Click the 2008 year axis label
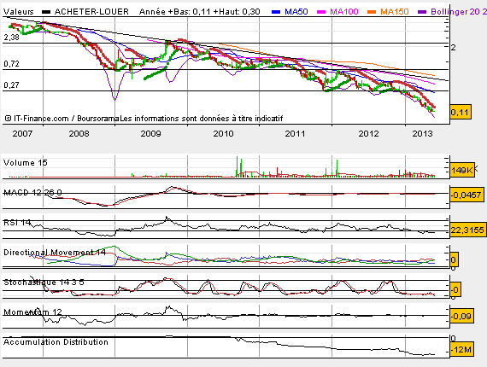 [x=79, y=134]
